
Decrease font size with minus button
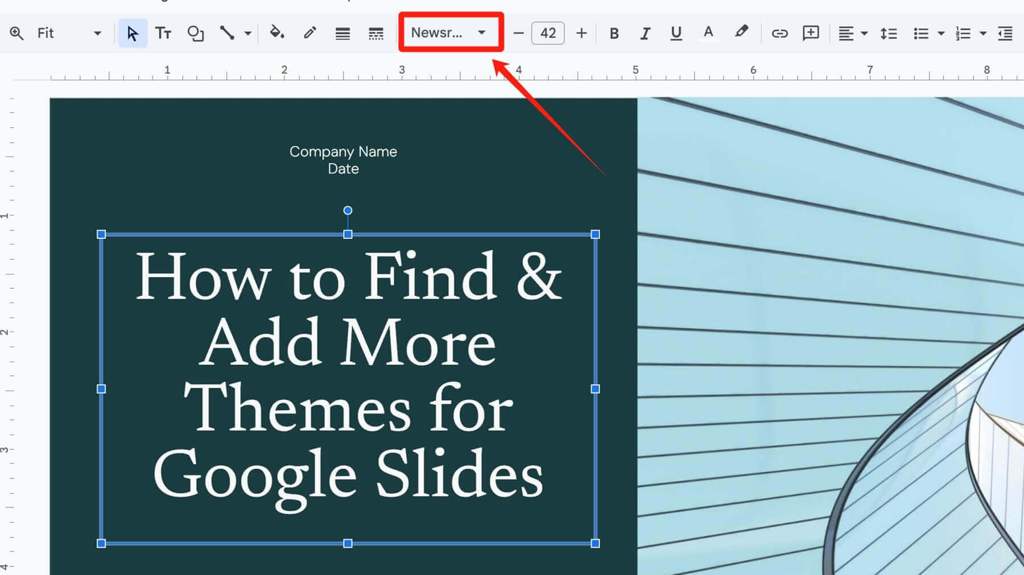(518, 33)
